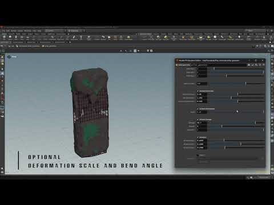The image size is (274, 205).
Task: Toggle the checkbox heading the 0.22 parameter row
Action: pyautogui.click(x=198, y=109)
